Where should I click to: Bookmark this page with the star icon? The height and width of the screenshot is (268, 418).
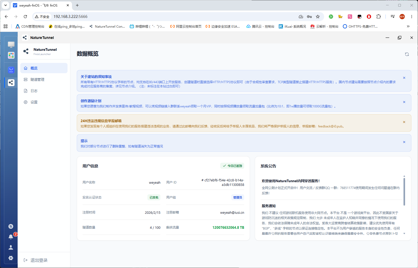click(318, 17)
